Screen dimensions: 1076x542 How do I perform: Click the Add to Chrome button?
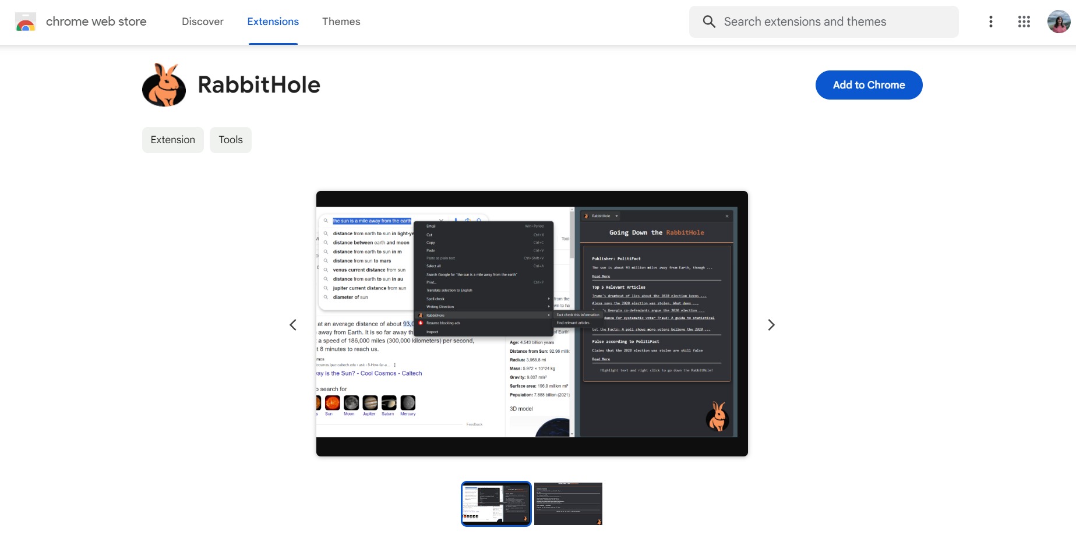click(x=869, y=84)
